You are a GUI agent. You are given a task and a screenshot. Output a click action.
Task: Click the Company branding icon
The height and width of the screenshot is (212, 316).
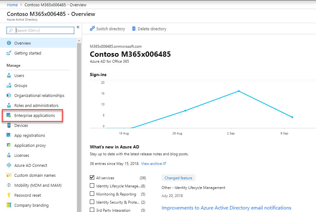pos(9,205)
